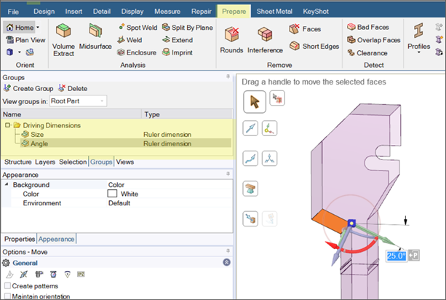Click the Volume Extract tool icon
Screen dimensions: 446x300
click(63, 31)
